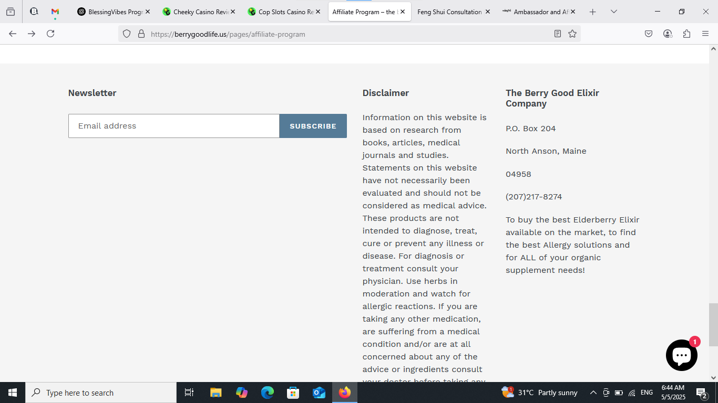Click Firefox icon on taskbar
718x403 pixels.
click(345, 393)
